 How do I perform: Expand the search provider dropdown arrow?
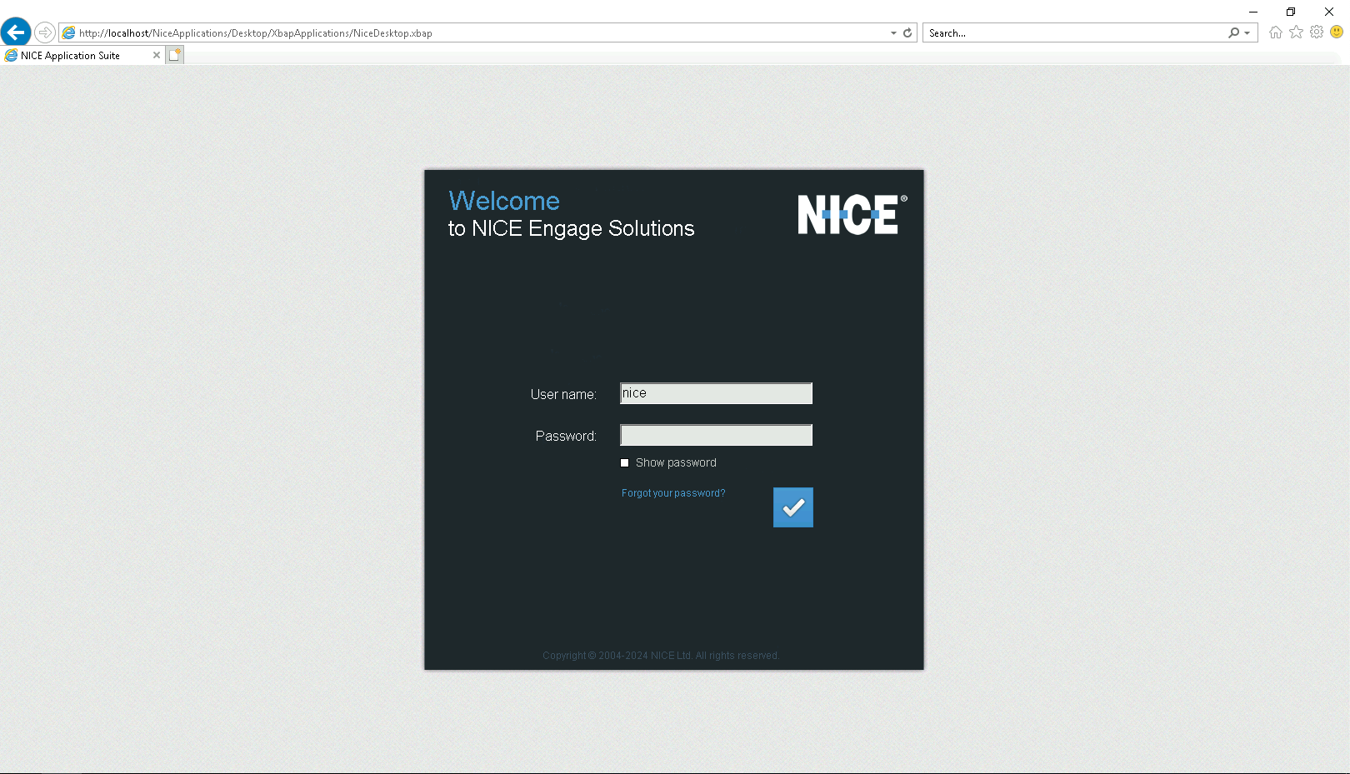pyautogui.click(x=1247, y=33)
